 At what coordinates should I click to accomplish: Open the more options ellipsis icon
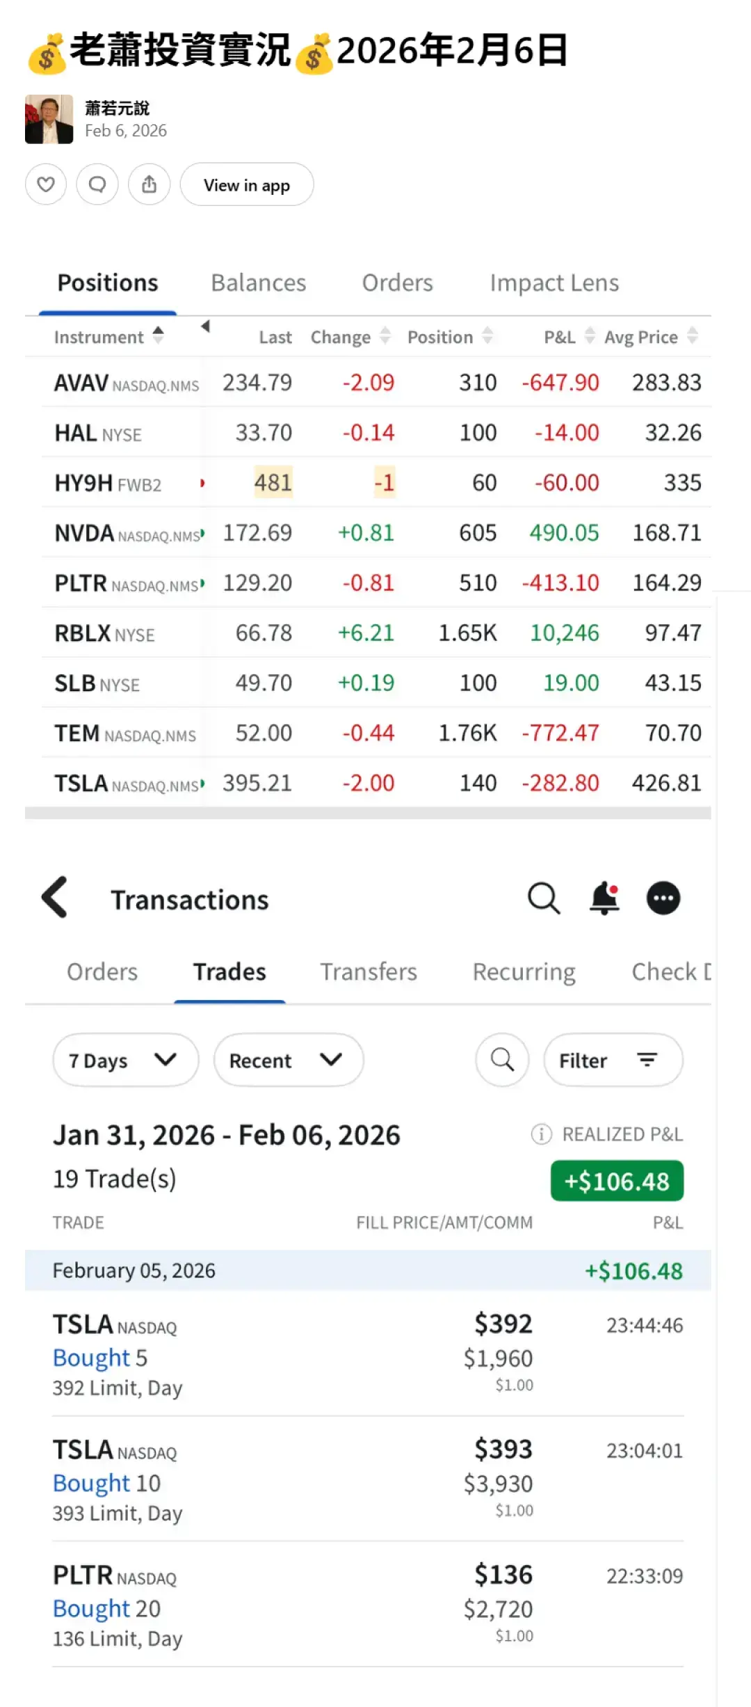663,898
